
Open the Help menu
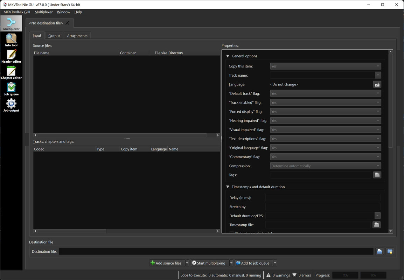click(78, 12)
